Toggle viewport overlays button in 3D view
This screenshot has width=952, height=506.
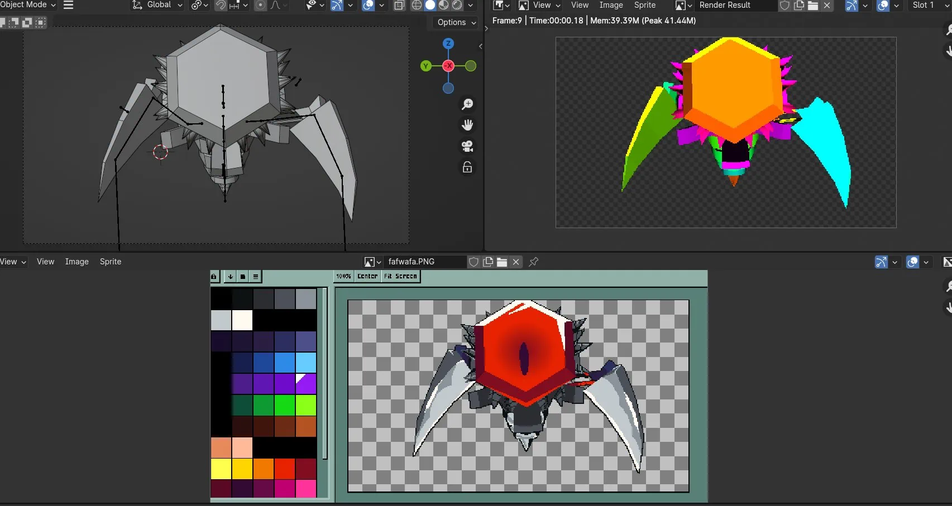point(369,5)
